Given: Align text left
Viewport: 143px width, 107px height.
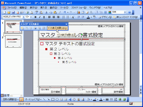Looking at the screenshot, I should (49, 17).
